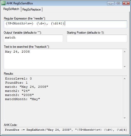
Task: Click the haystack scrollbar up arrow
Action: click(125, 52)
